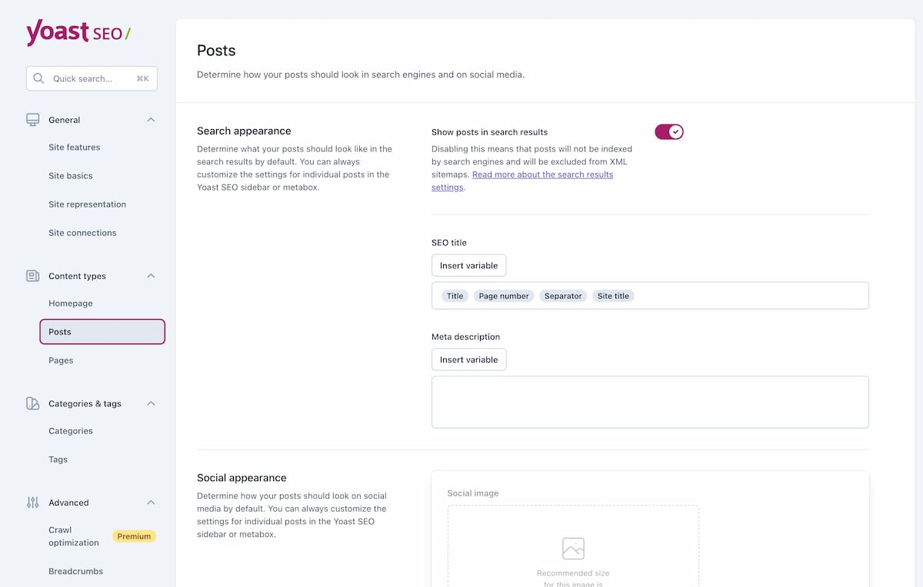Disable the Show posts in search results toggle
Image resolution: width=923 pixels, height=587 pixels.
pyautogui.click(x=668, y=131)
